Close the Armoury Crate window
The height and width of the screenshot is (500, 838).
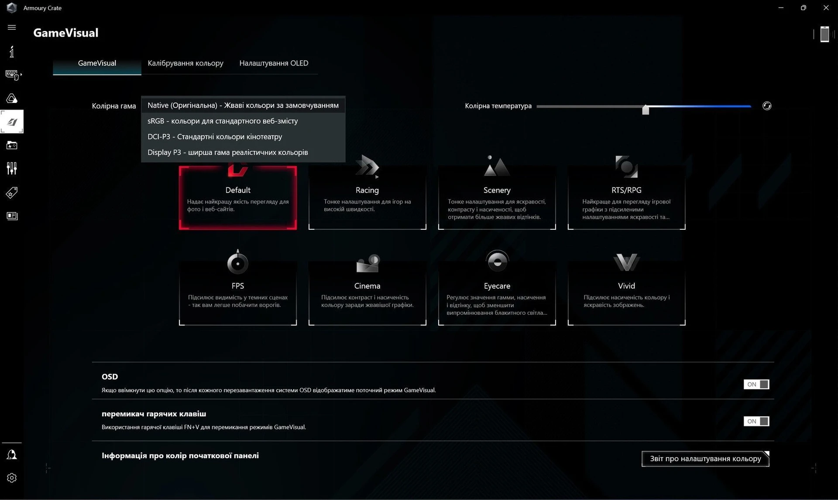click(x=826, y=8)
